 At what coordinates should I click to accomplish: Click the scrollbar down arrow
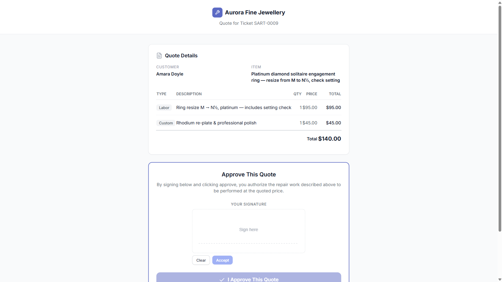click(x=500, y=279)
